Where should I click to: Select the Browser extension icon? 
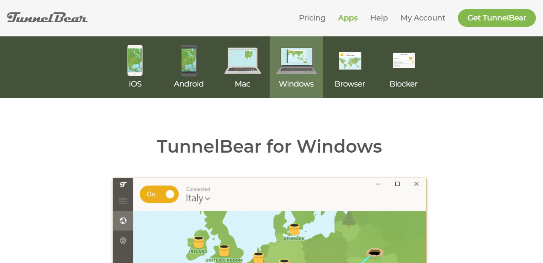(350, 61)
